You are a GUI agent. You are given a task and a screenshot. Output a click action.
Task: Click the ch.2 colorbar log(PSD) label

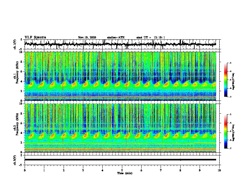point(234,133)
